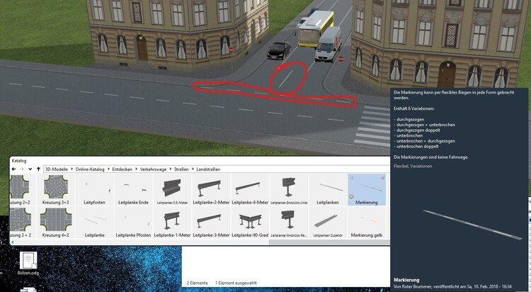Select the Kreuzung 4+2 model

(x=56, y=222)
